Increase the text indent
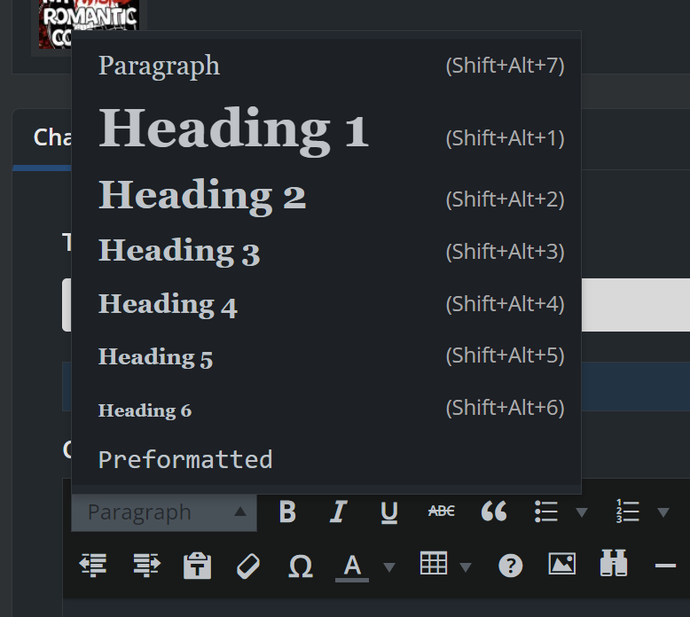 point(145,565)
